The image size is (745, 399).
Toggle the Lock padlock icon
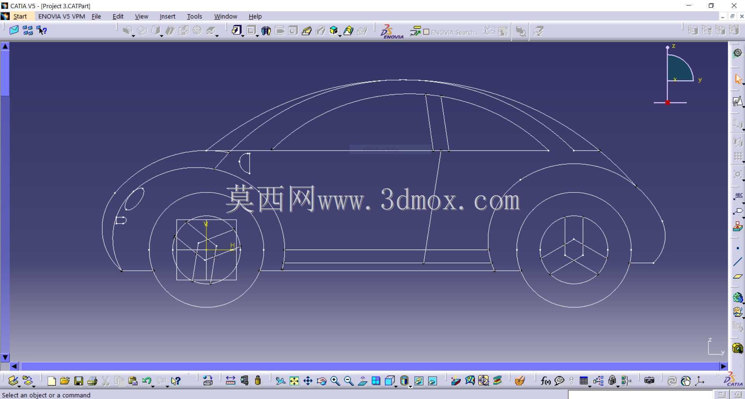point(612,381)
